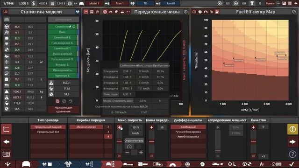
Task: Click the graph axes icon in left sidebar
Action: tap(6, 129)
